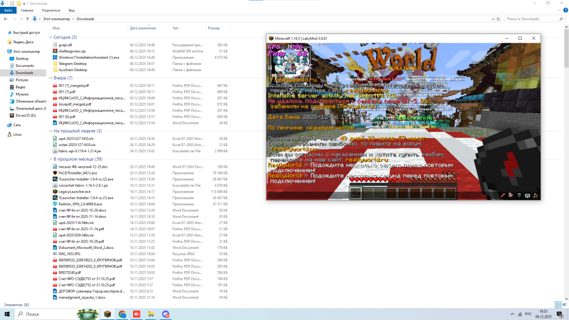Select the AyuGram Desktop folder icon
569x320 pixels.
pyautogui.click(x=55, y=69)
